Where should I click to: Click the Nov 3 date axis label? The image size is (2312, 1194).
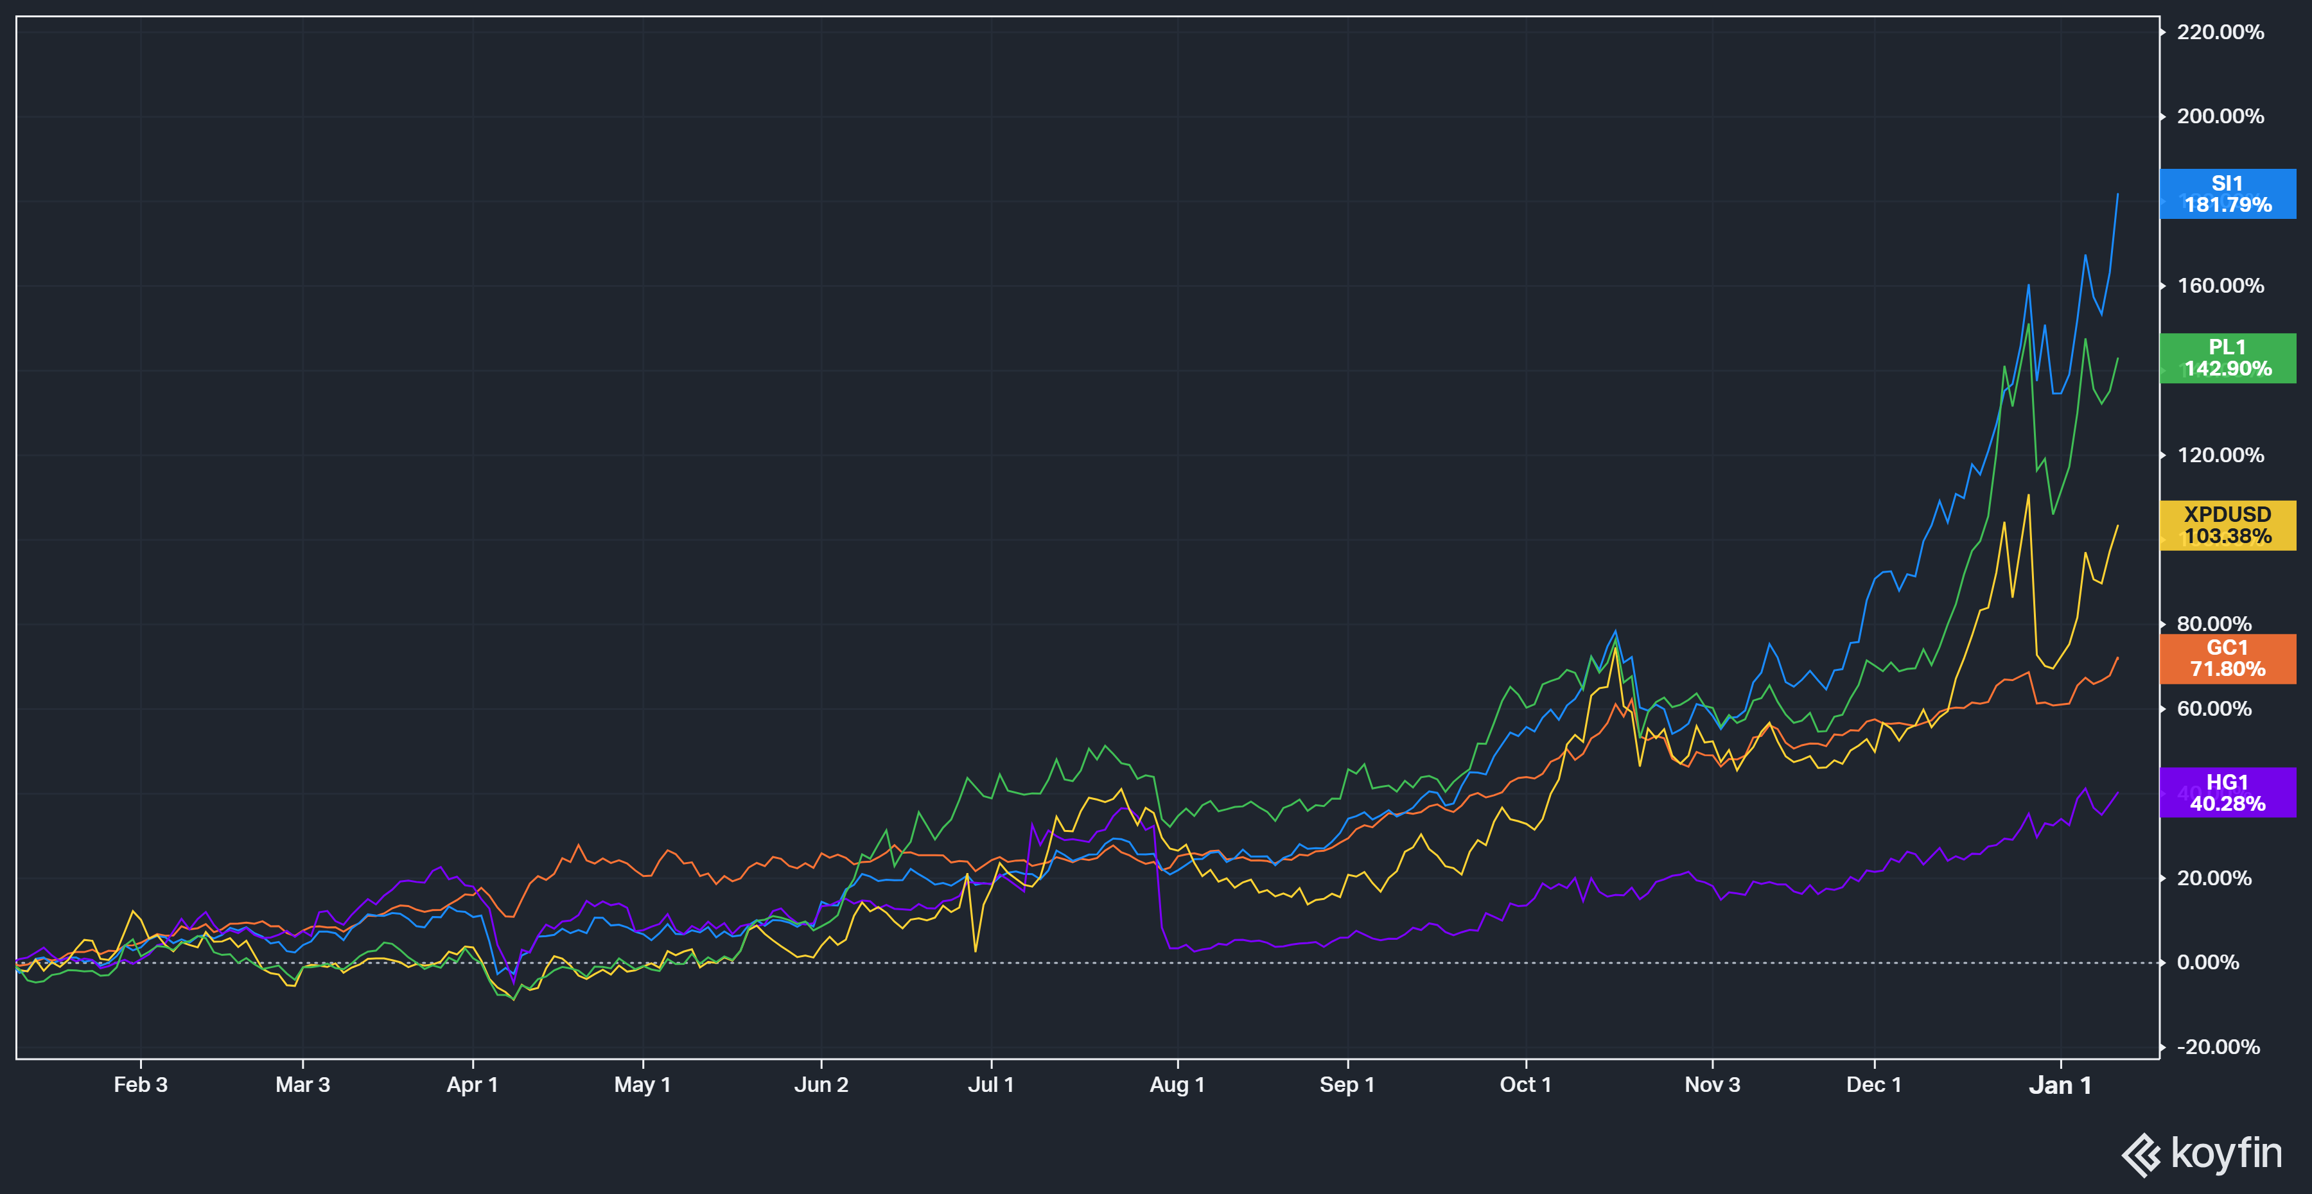click(1712, 1085)
